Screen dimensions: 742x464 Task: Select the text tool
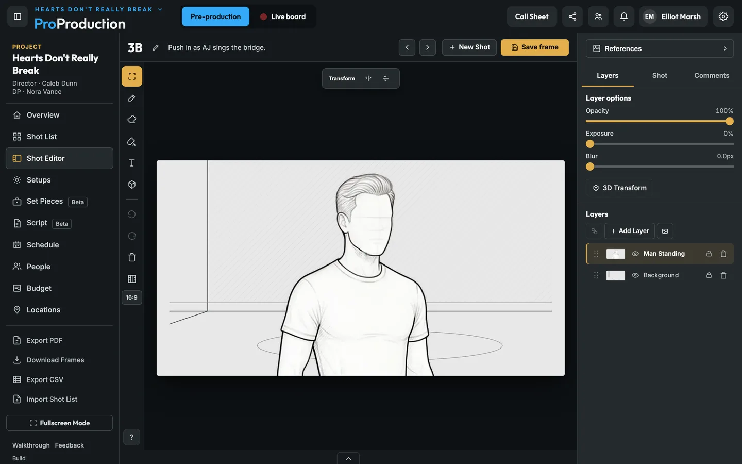[x=132, y=163]
